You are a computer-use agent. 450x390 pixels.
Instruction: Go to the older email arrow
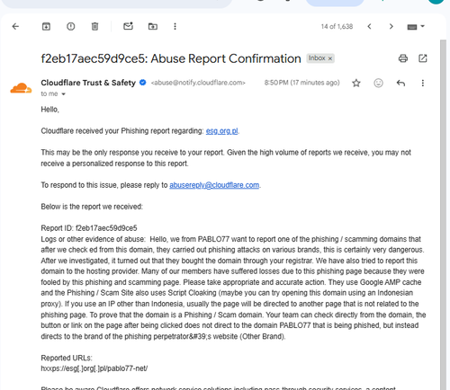click(x=391, y=27)
